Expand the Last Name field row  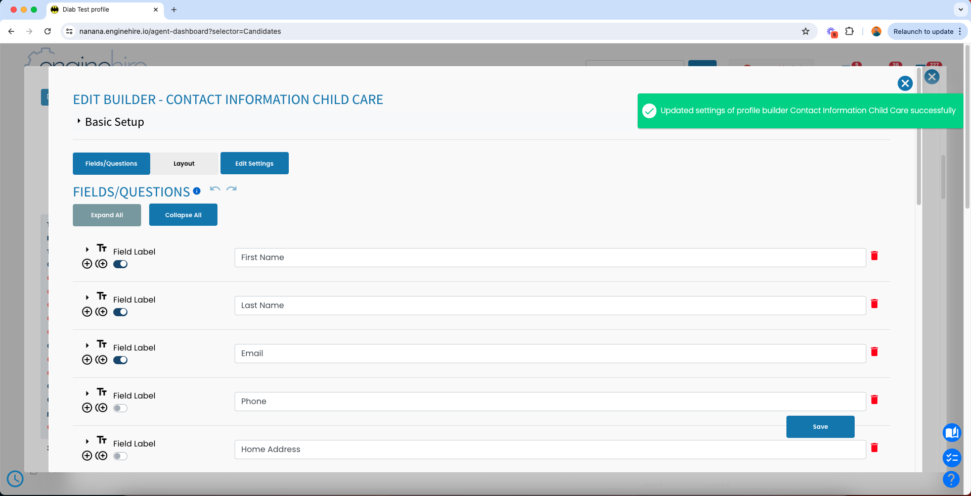coord(87,297)
